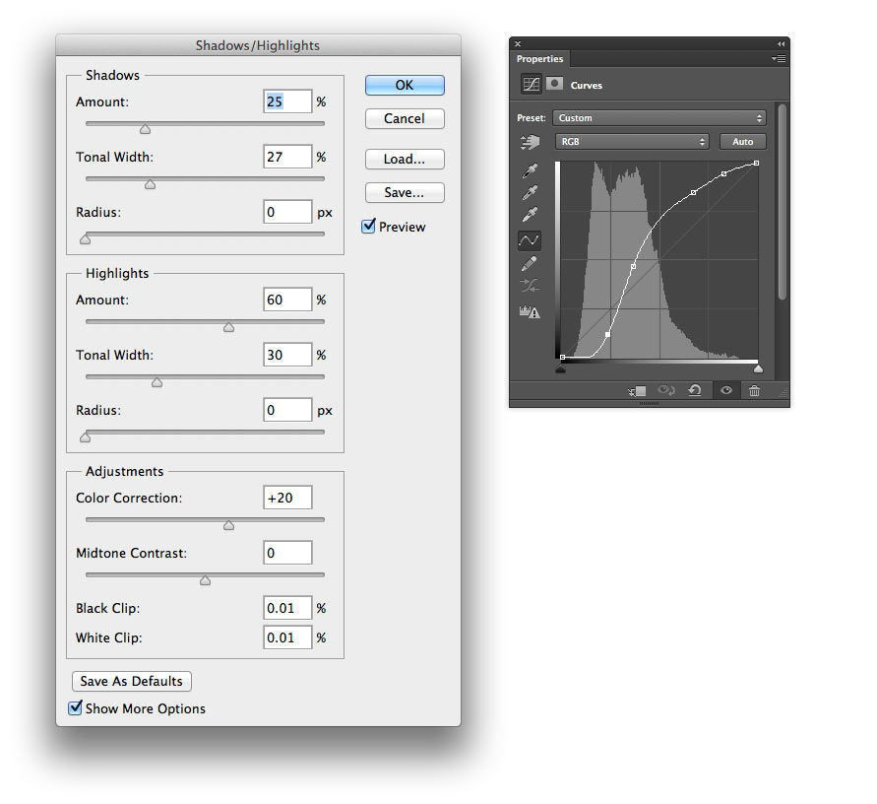Click the Highlights Tonal Width field showing 30
The width and height of the screenshot is (877, 804).
(x=287, y=355)
